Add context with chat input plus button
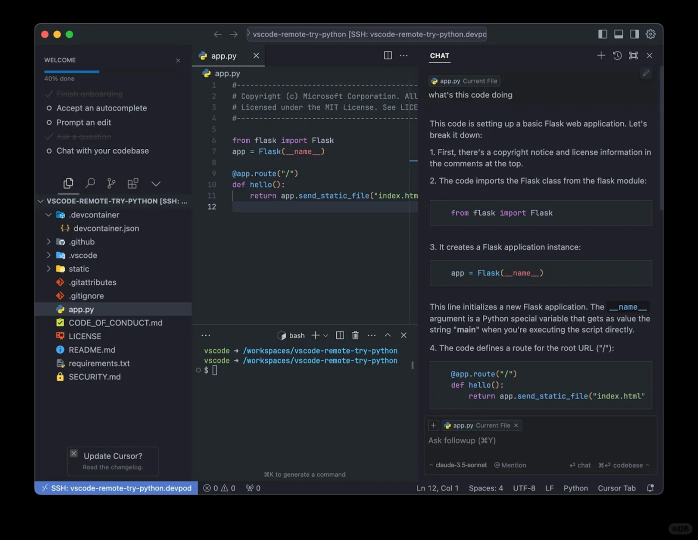 [434, 425]
